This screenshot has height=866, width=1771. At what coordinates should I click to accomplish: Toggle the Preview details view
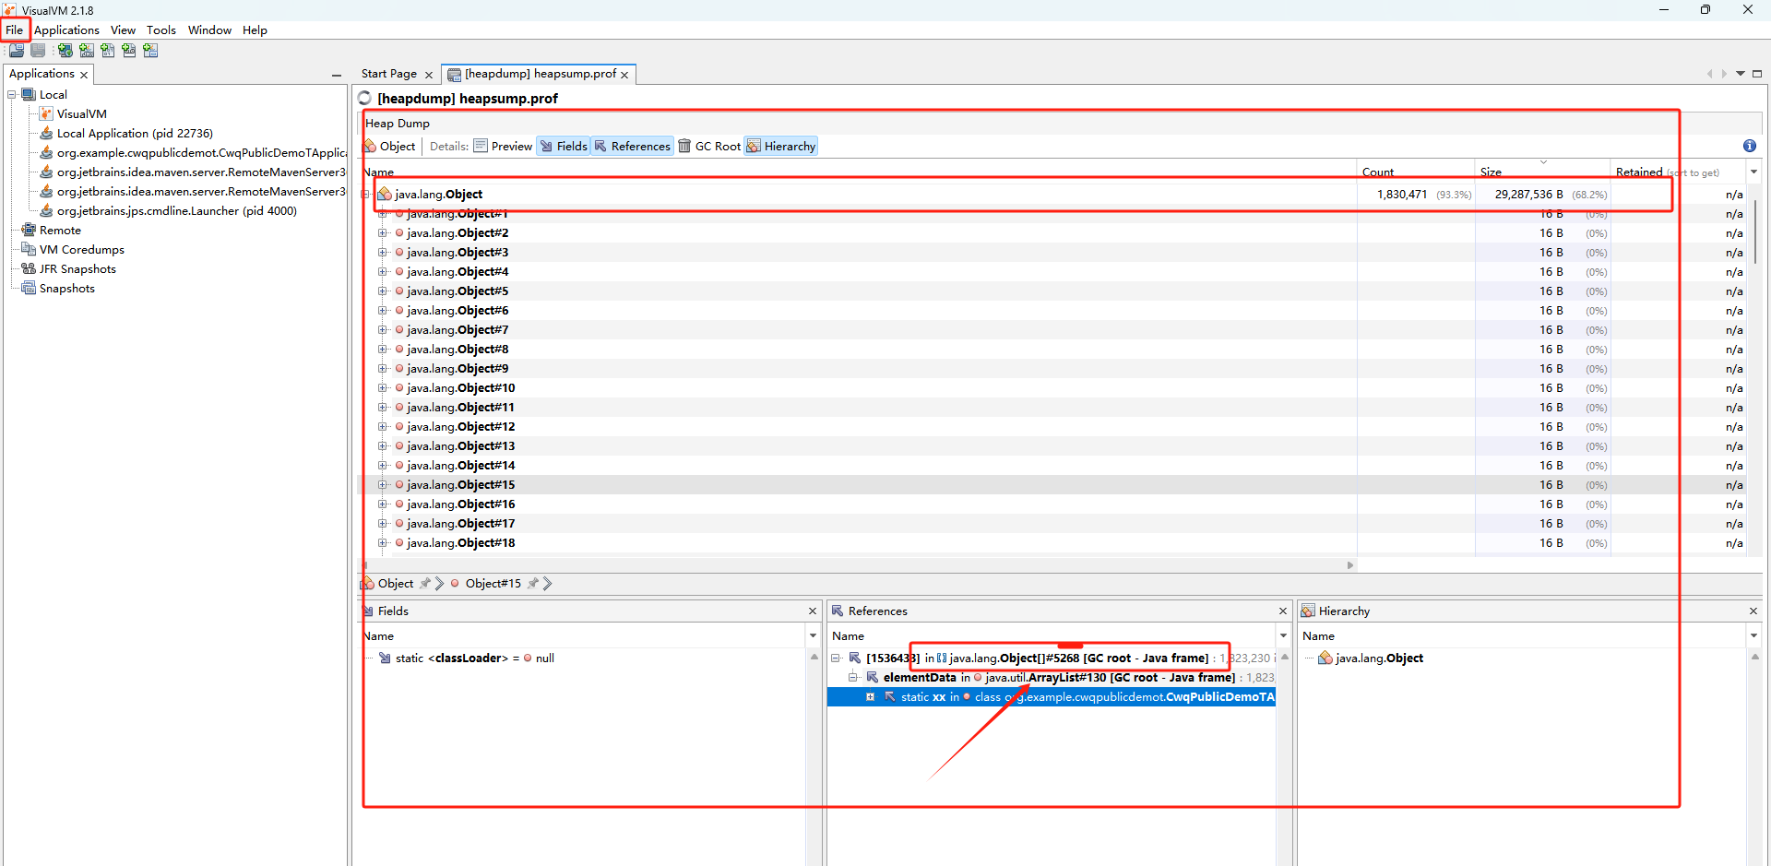pos(503,147)
